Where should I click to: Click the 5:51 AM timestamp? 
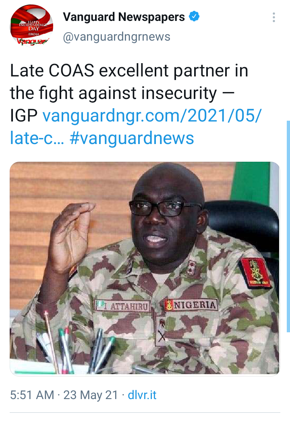[x=32, y=395]
